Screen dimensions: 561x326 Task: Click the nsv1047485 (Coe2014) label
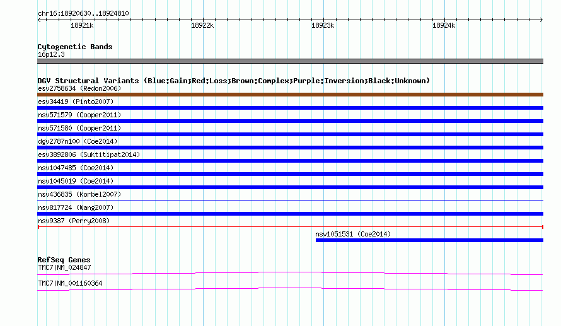point(76,168)
